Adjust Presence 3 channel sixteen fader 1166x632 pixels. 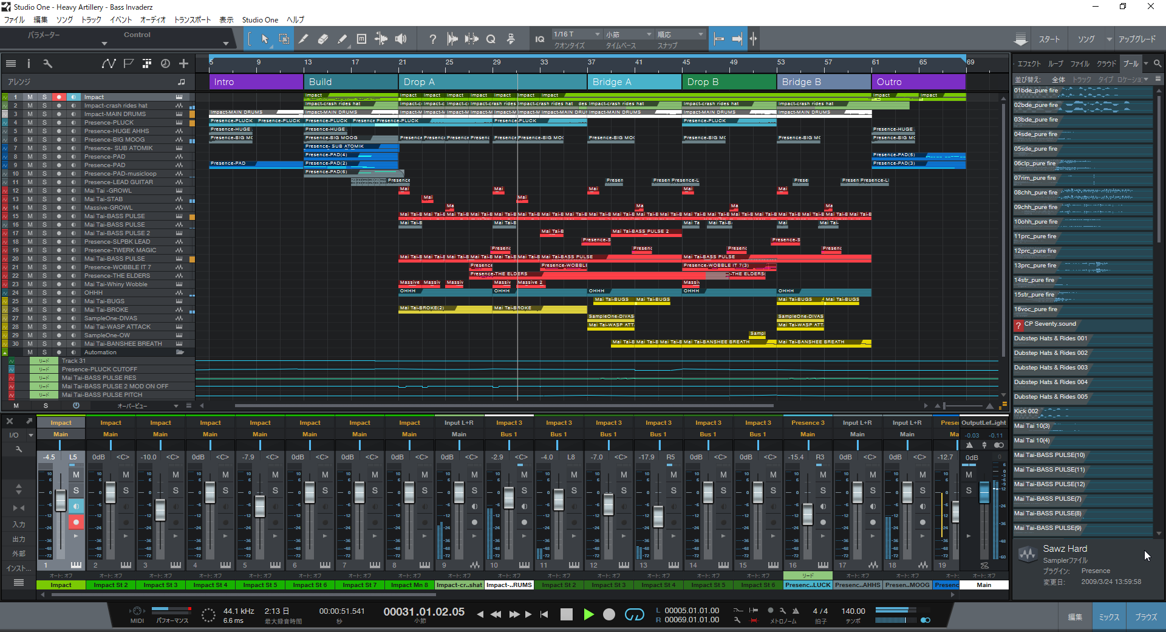point(808,514)
